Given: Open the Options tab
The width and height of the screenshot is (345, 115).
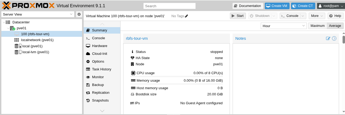Looking at the screenshot, I should click(102, 62).
